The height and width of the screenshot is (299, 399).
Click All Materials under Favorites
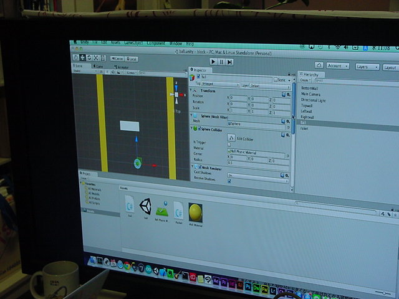coord(94,189)
